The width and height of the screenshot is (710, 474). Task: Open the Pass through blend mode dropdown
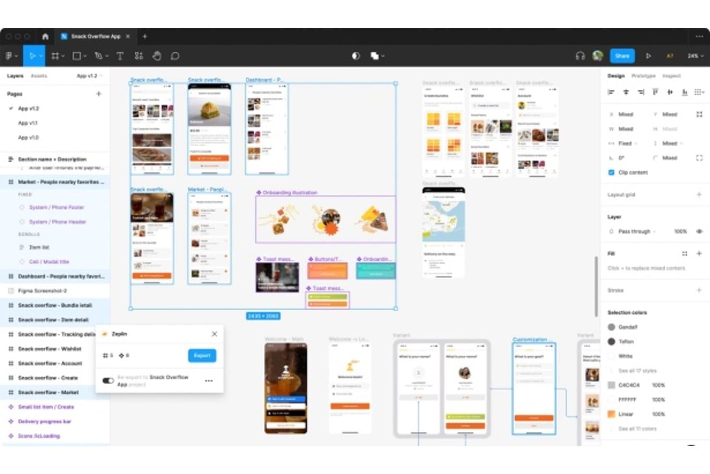(637, 231)
